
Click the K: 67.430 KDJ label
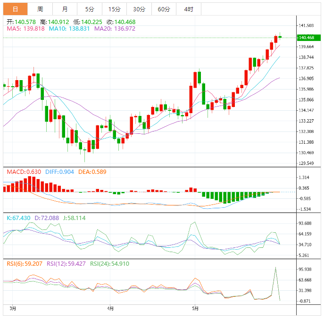tap(18, 218)
